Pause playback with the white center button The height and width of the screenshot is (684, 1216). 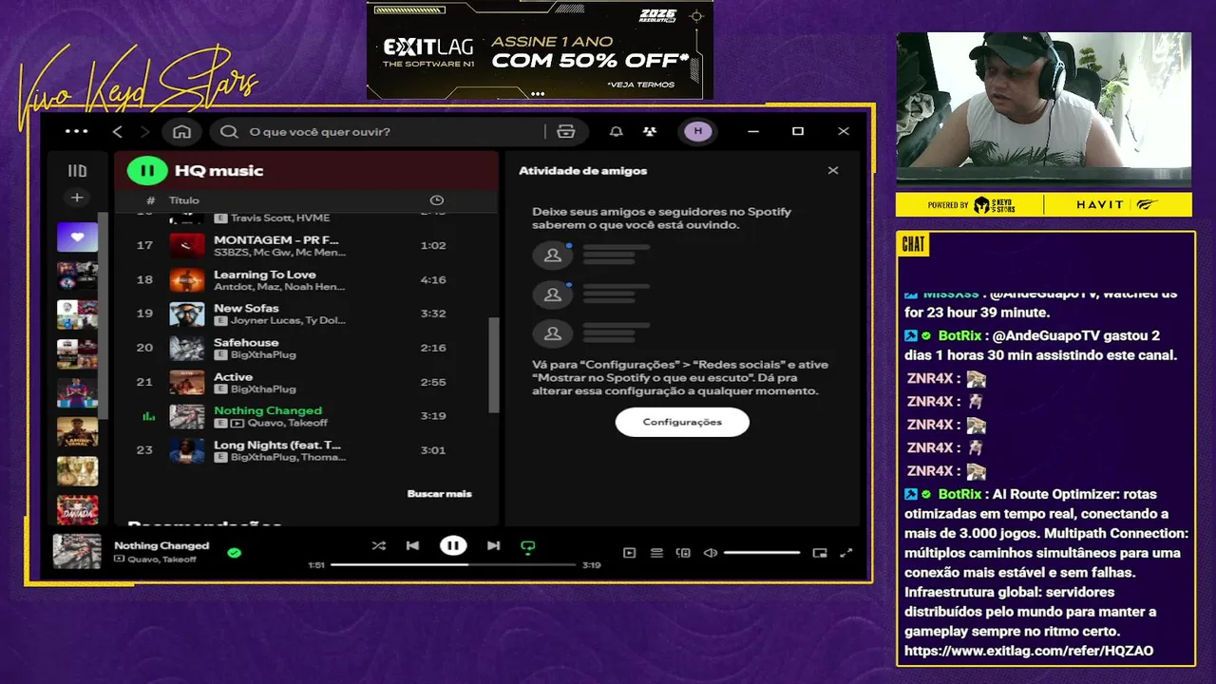coord(453,545)
